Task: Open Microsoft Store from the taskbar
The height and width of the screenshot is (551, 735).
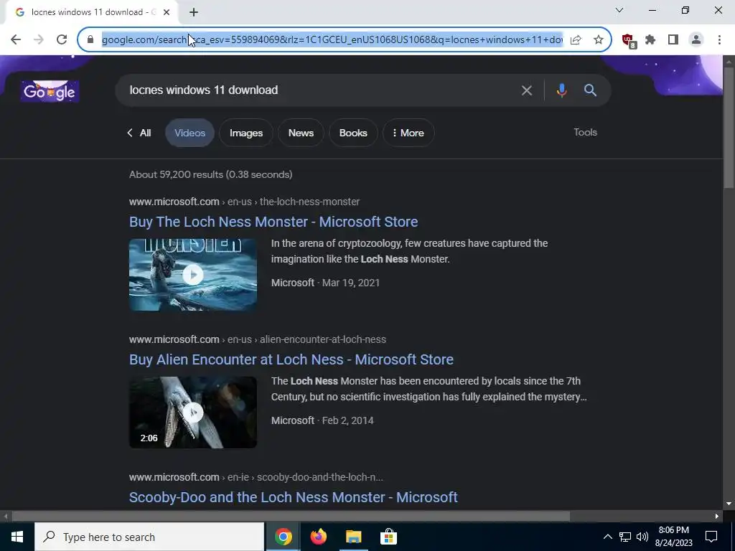Action: (x=388, y=537)
